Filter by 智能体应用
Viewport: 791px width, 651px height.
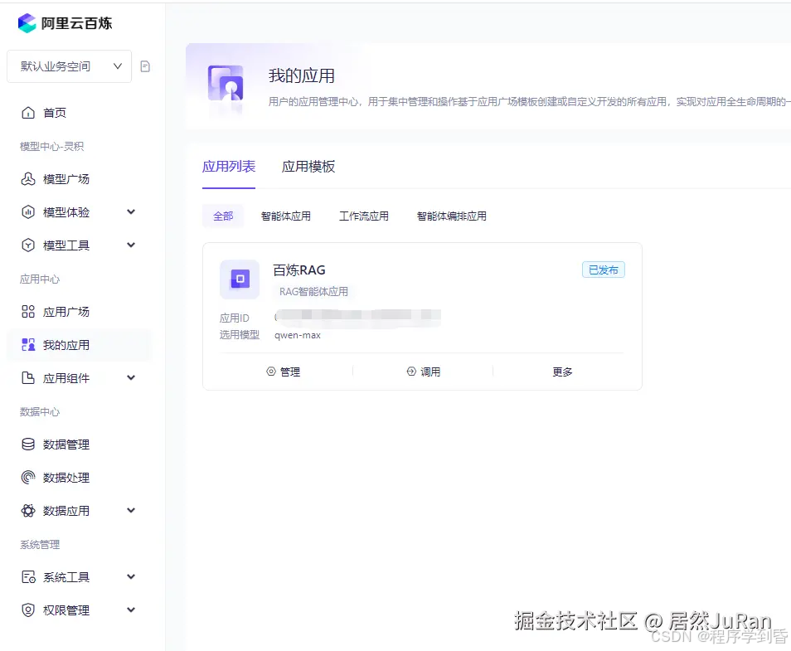[x=285, y=216]
